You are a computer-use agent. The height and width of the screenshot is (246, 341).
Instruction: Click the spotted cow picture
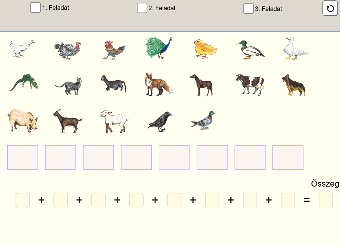250,84
